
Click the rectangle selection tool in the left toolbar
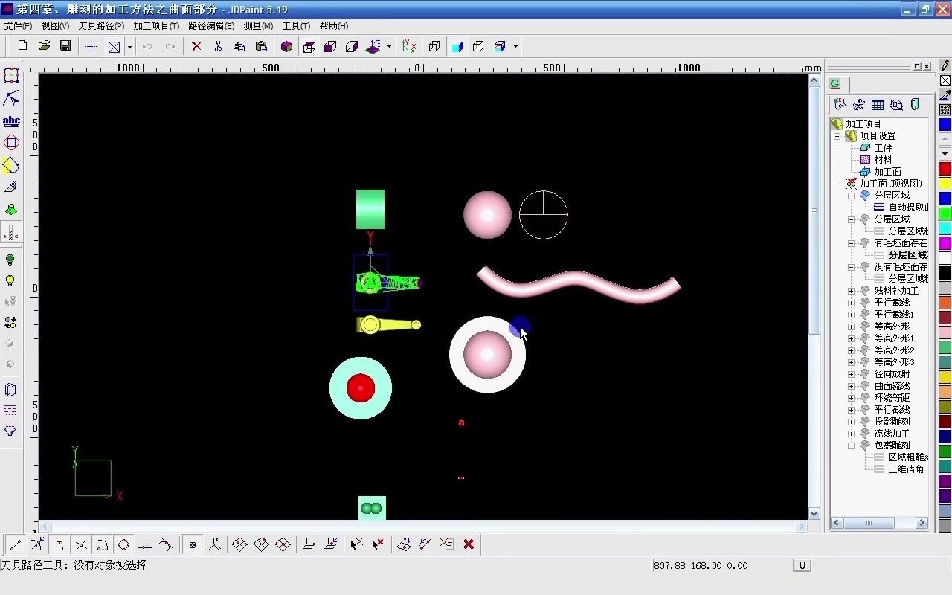tap(11, 75)
